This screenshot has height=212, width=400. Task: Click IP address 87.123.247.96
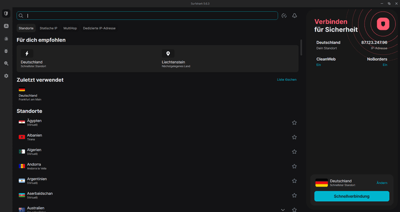[x=374, y=43]
